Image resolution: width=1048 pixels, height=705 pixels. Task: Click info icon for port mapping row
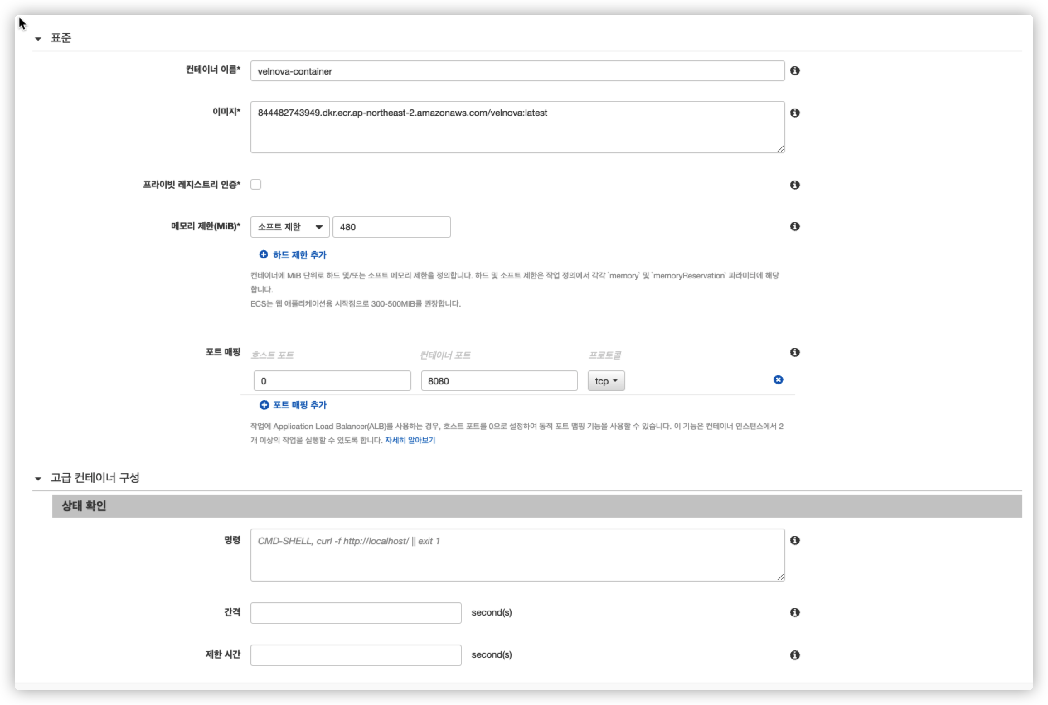pyautogui.click(x=795, y=352)
